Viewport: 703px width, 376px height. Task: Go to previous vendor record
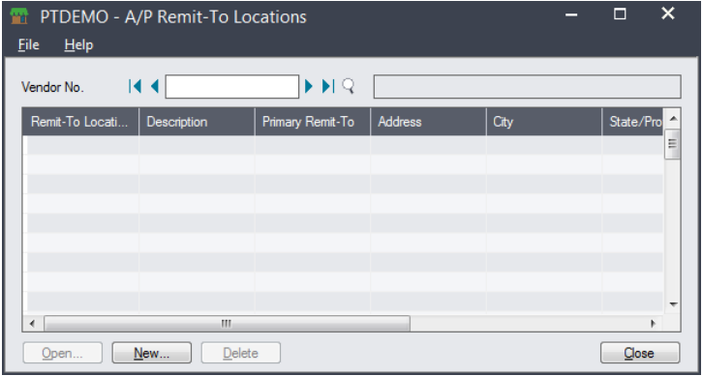click(x=155, y=86)
